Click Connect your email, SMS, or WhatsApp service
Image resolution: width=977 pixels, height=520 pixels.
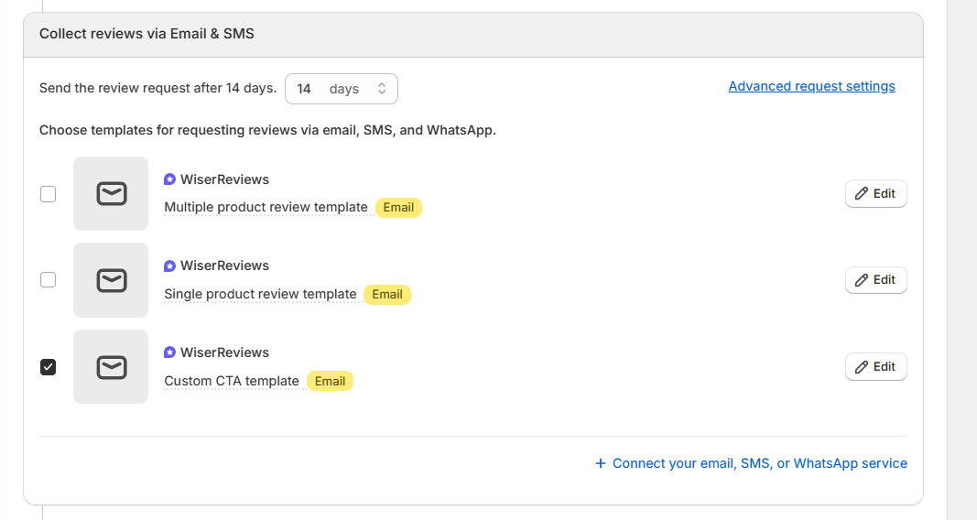tap(751, 463)
